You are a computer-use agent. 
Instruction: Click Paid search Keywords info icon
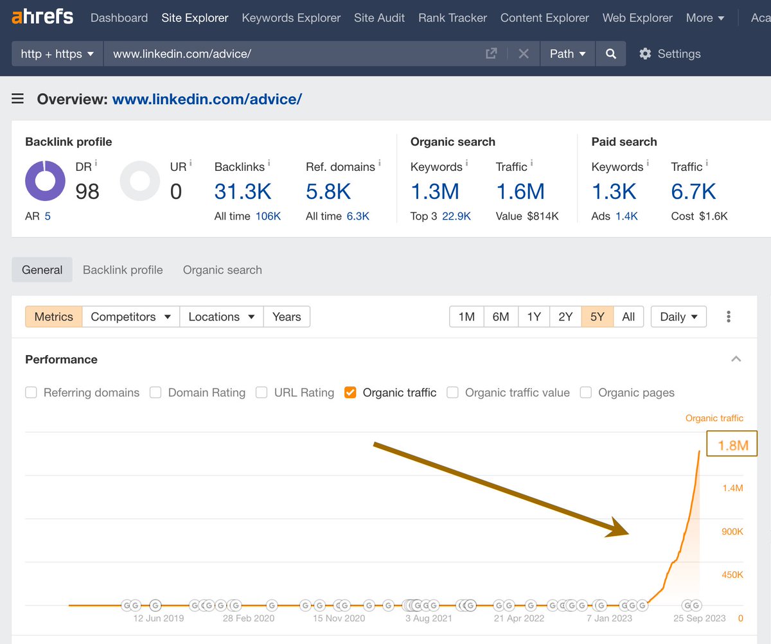[648, 163]
